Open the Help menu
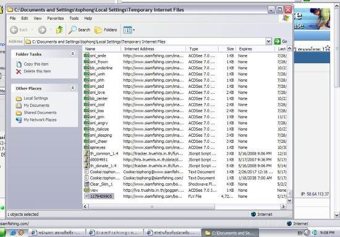Screen dimensions: 340x237 tap(88, 18)
